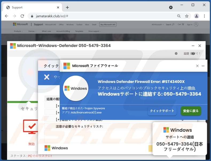Open Chrome three-dot menu

click(x=204, y=16)
